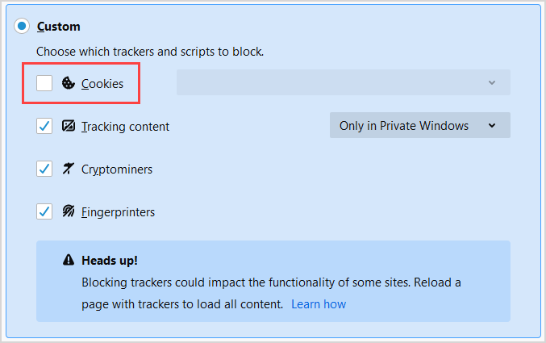Untick the Fingerprinters checkbox
Screen dimensions: 546x343
tap(44, 211)
